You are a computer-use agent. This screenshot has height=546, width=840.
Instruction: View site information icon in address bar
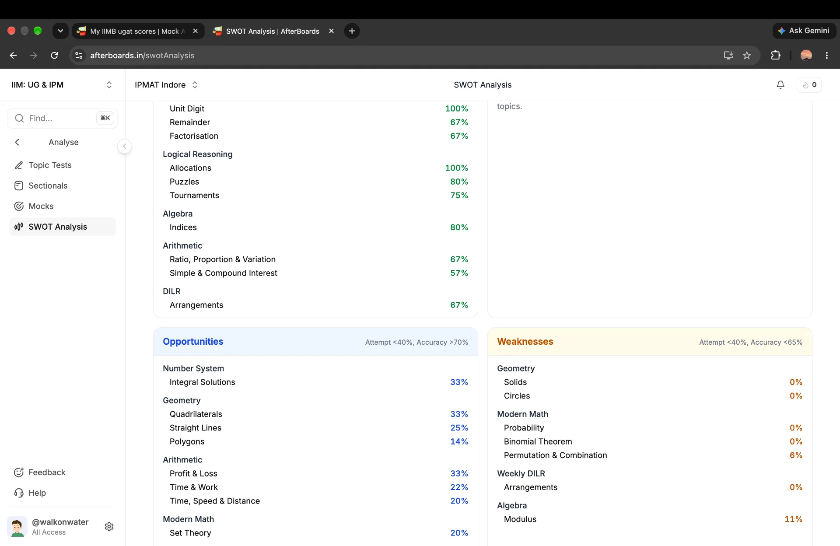point(79,56)
